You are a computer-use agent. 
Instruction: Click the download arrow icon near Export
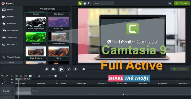(x=170, y=3)
